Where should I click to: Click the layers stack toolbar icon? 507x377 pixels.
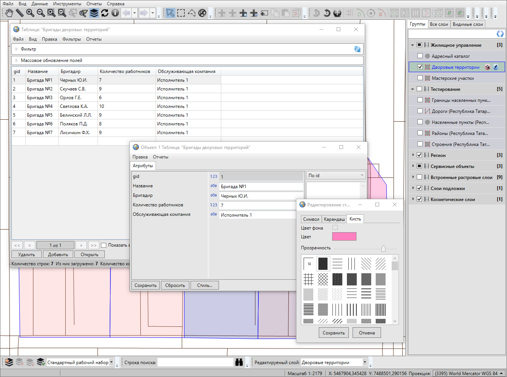click(x=94, y=13)
